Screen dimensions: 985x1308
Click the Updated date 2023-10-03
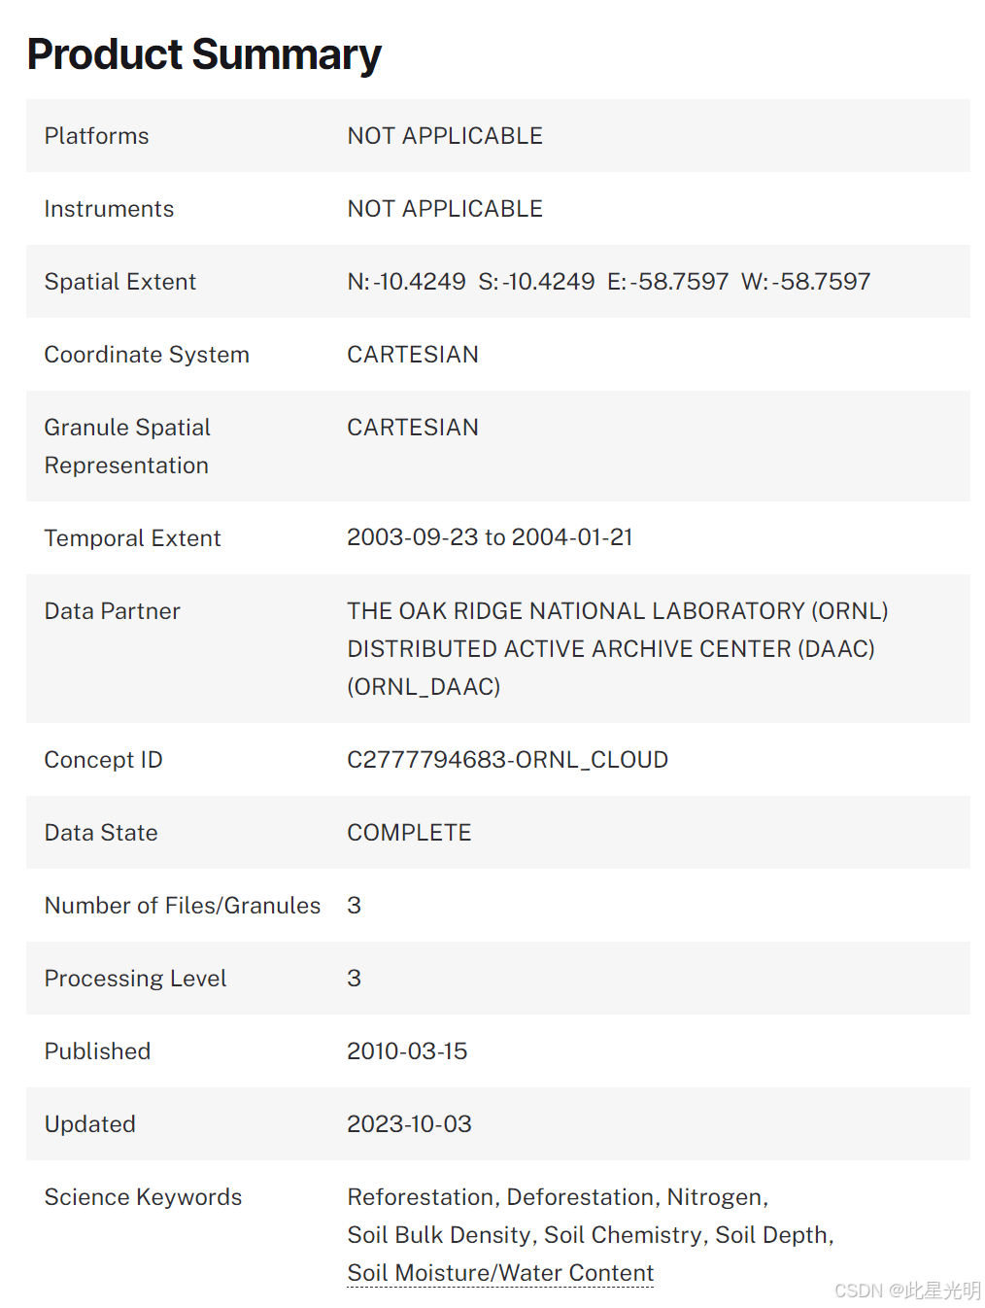point(409,1124)
